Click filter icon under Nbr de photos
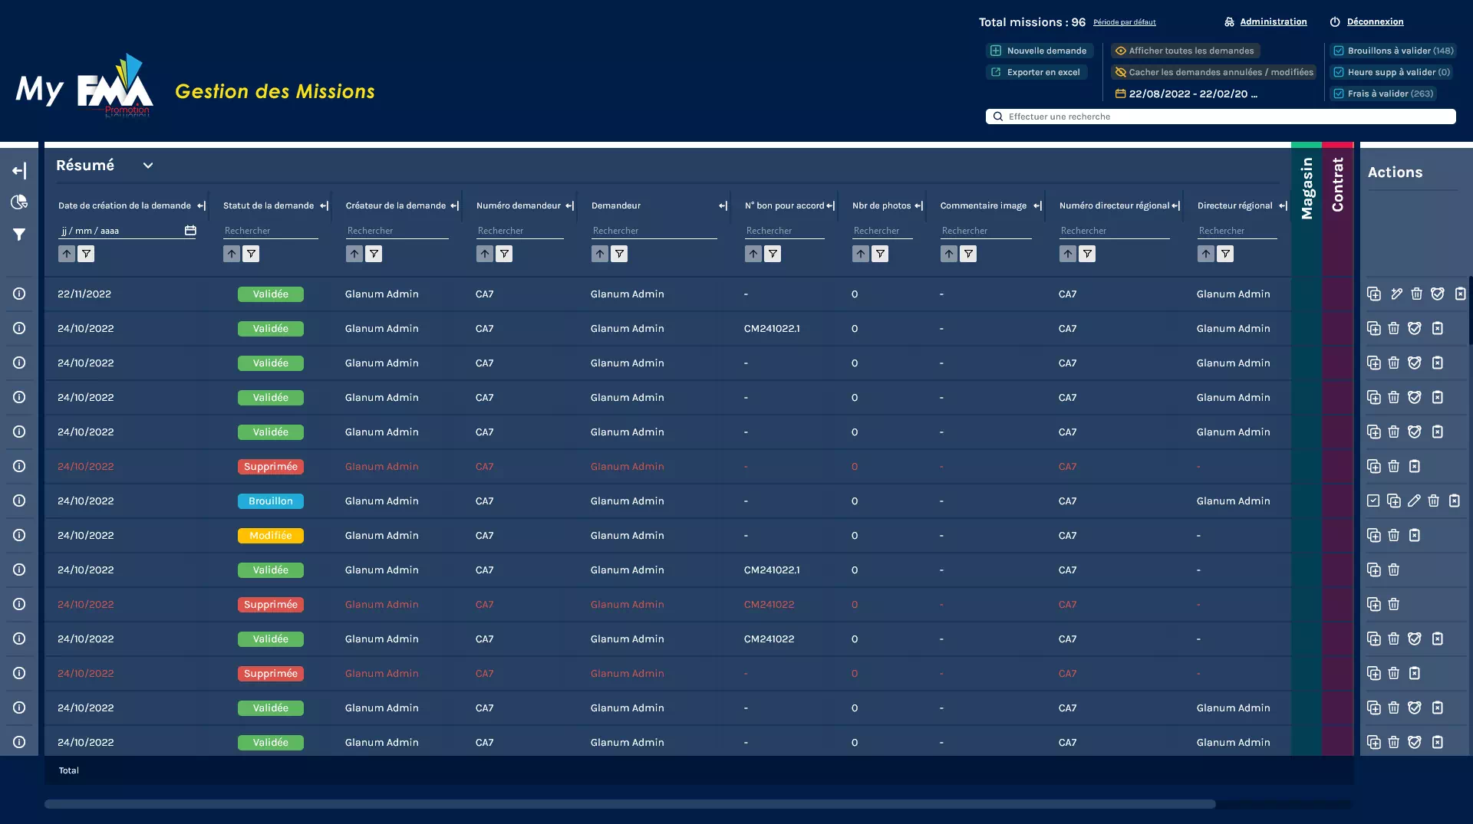The width and height of the screenshot is (1473, 824). point(880,254)
